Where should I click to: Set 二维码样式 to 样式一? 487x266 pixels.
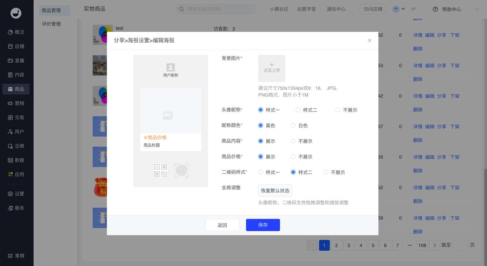[261, 172]
